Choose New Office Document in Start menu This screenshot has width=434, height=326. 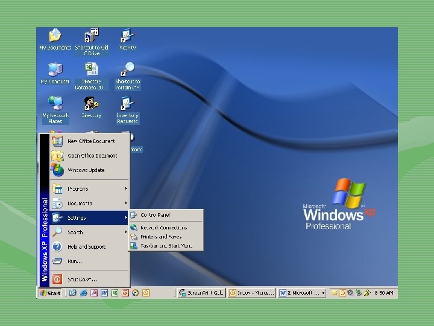click(x=90, y=141)
